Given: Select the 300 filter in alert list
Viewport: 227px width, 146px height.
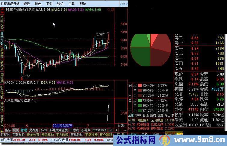Looking at the screenshot, I should (x=138, y=115).
